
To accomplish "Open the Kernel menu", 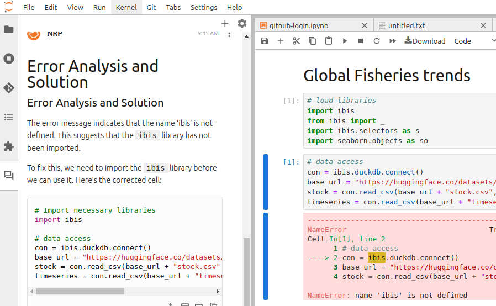I will [127, 7].
